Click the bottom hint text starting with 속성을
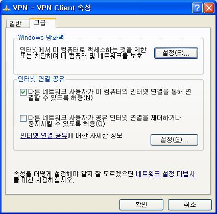217x214 pixels. click(x=104, y=177)
